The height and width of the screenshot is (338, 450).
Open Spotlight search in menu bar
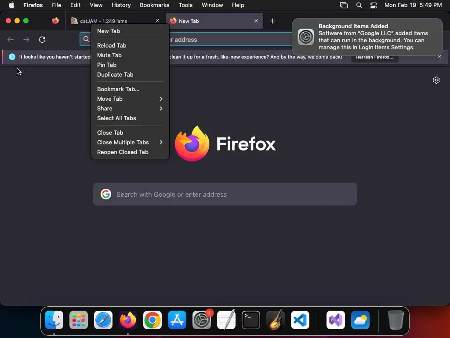359,5
